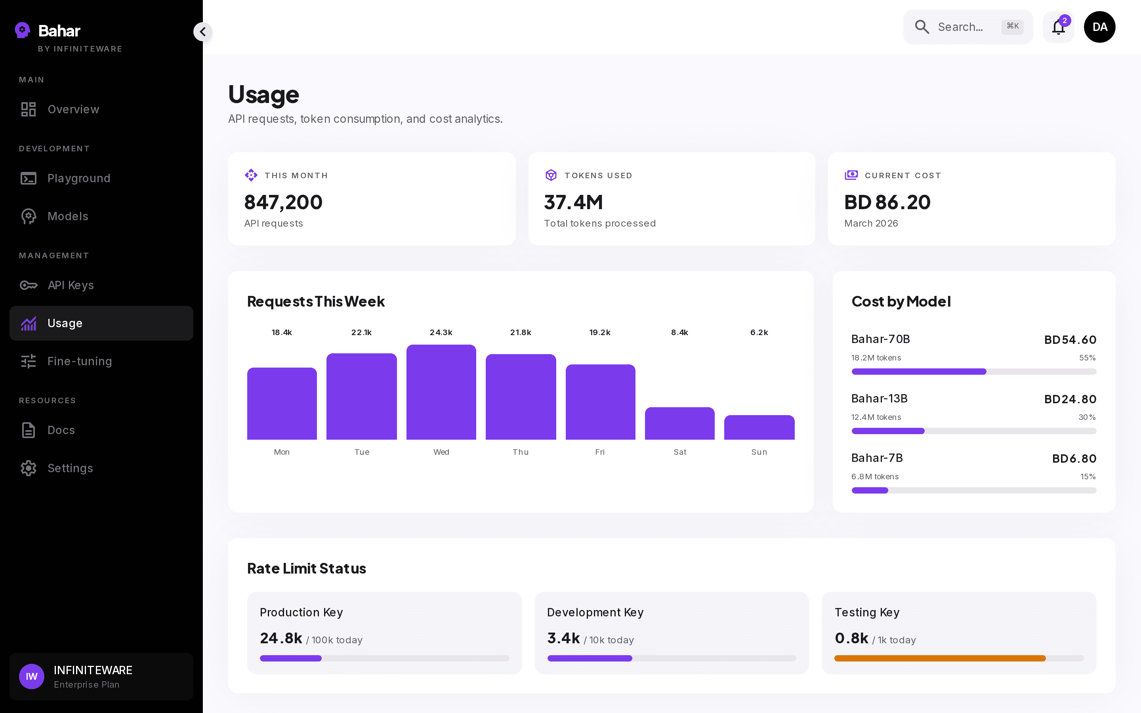Click the 847,200 API requests value
This screenshot has width=1141, height=713.
coord(283,202)
